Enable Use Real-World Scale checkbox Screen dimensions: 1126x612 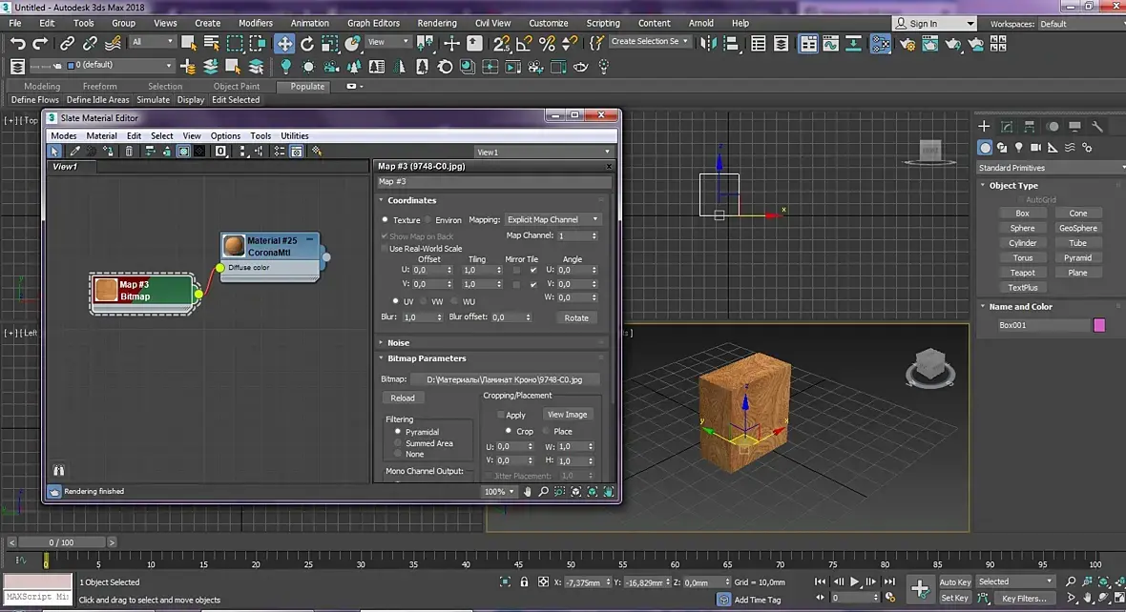tap(385, 249)
